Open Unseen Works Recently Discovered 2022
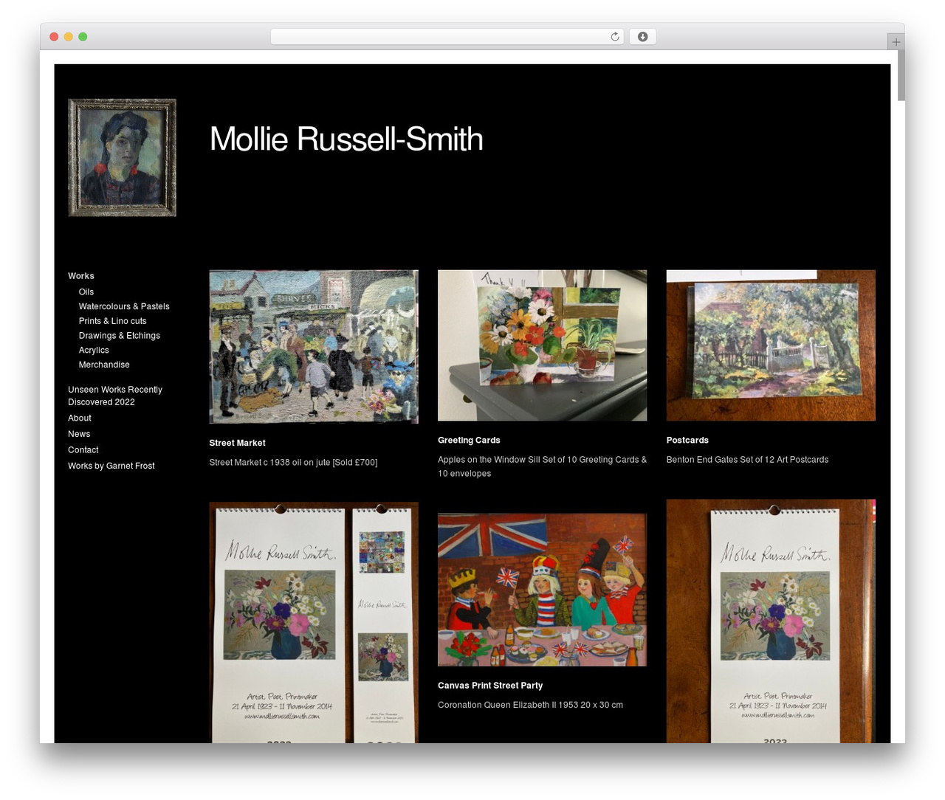945x800 pixels. point(115,396)
